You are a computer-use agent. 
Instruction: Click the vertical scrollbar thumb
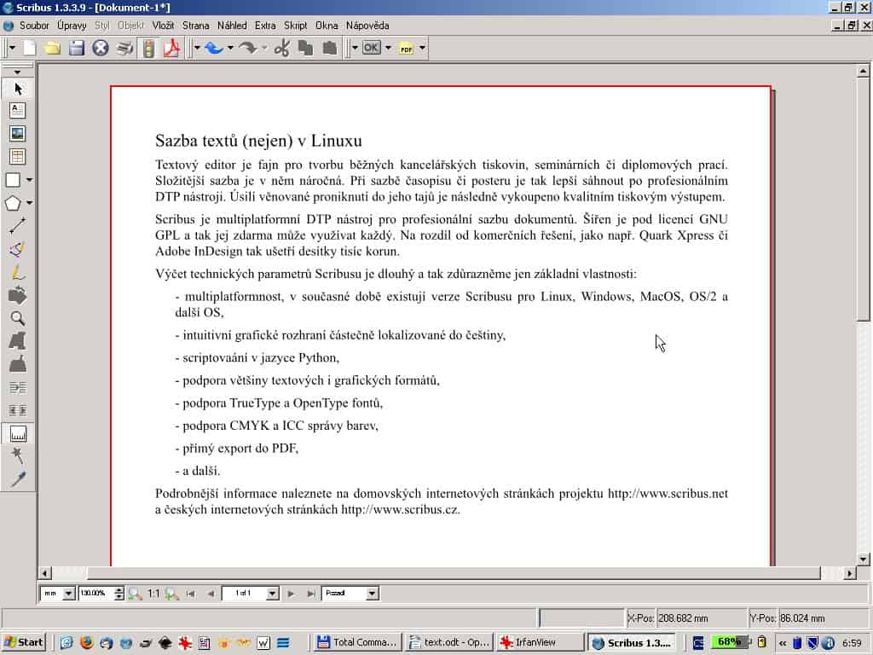point(863,200)
